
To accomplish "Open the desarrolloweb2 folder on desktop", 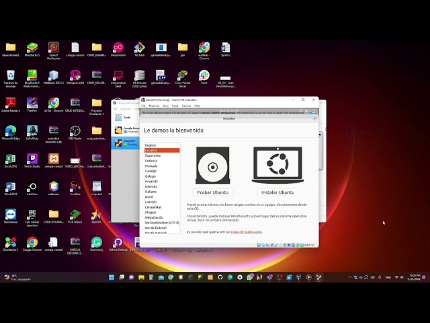I will click(x=11, y=50).
